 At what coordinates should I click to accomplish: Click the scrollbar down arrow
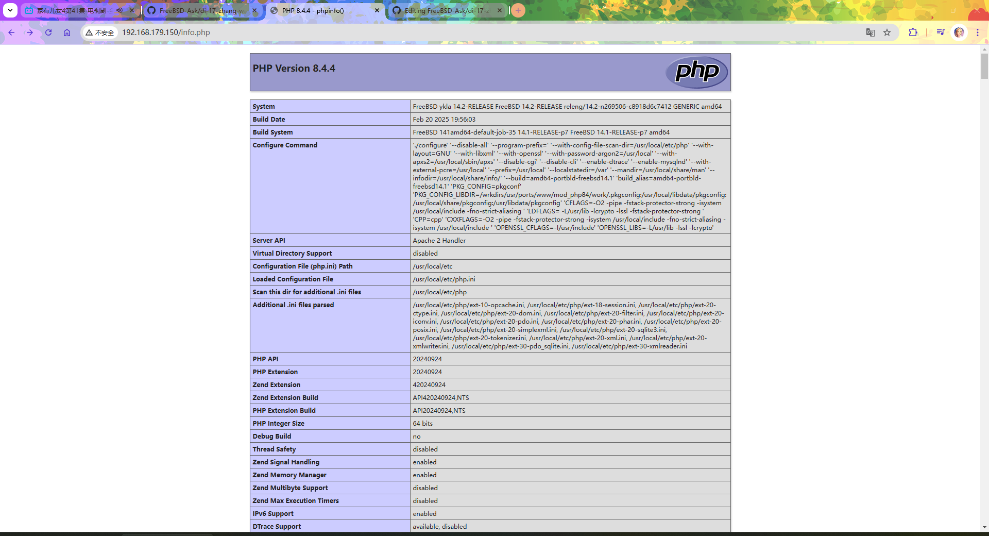click(984, 527)
